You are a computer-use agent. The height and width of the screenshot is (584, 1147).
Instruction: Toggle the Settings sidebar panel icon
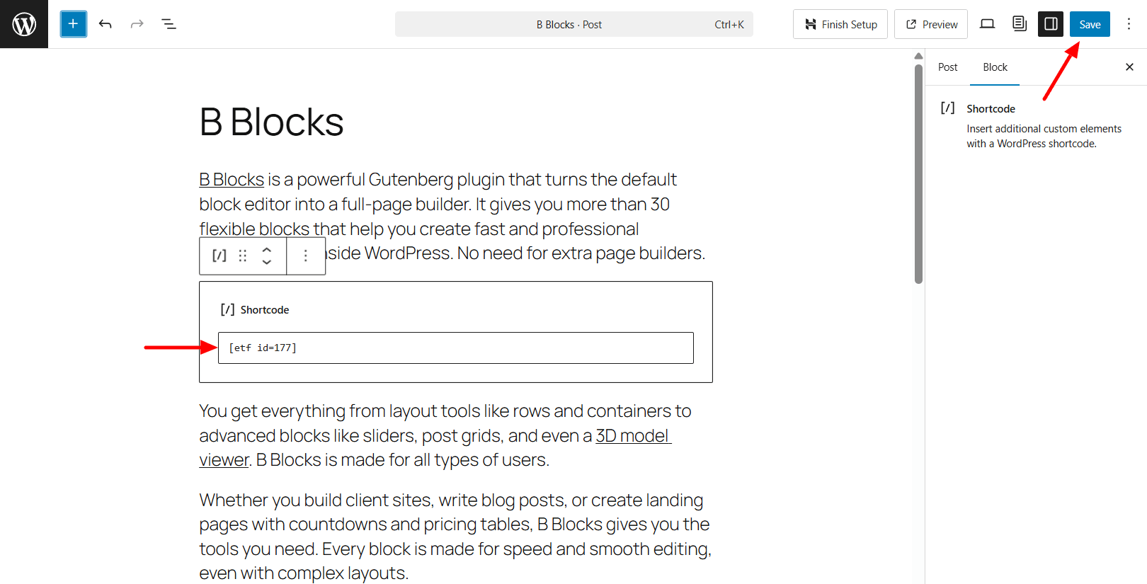pyautogui.click(x=1050, y=23)
